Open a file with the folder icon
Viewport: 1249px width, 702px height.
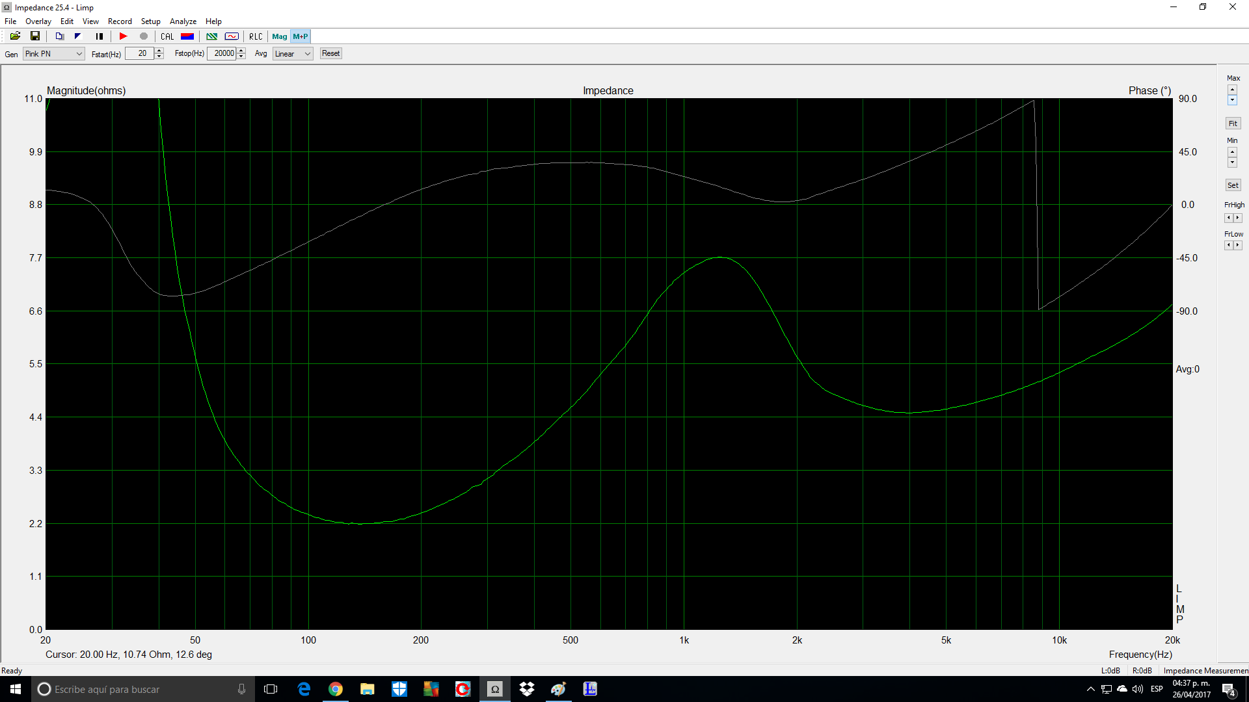pos(15,36)
